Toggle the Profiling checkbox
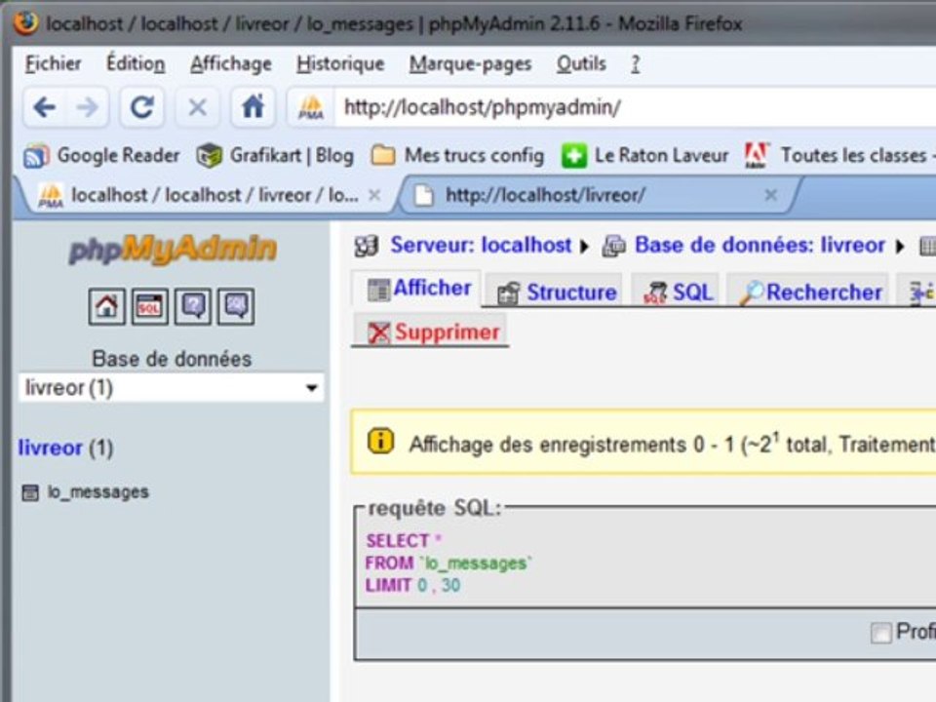 click(880, 632)
